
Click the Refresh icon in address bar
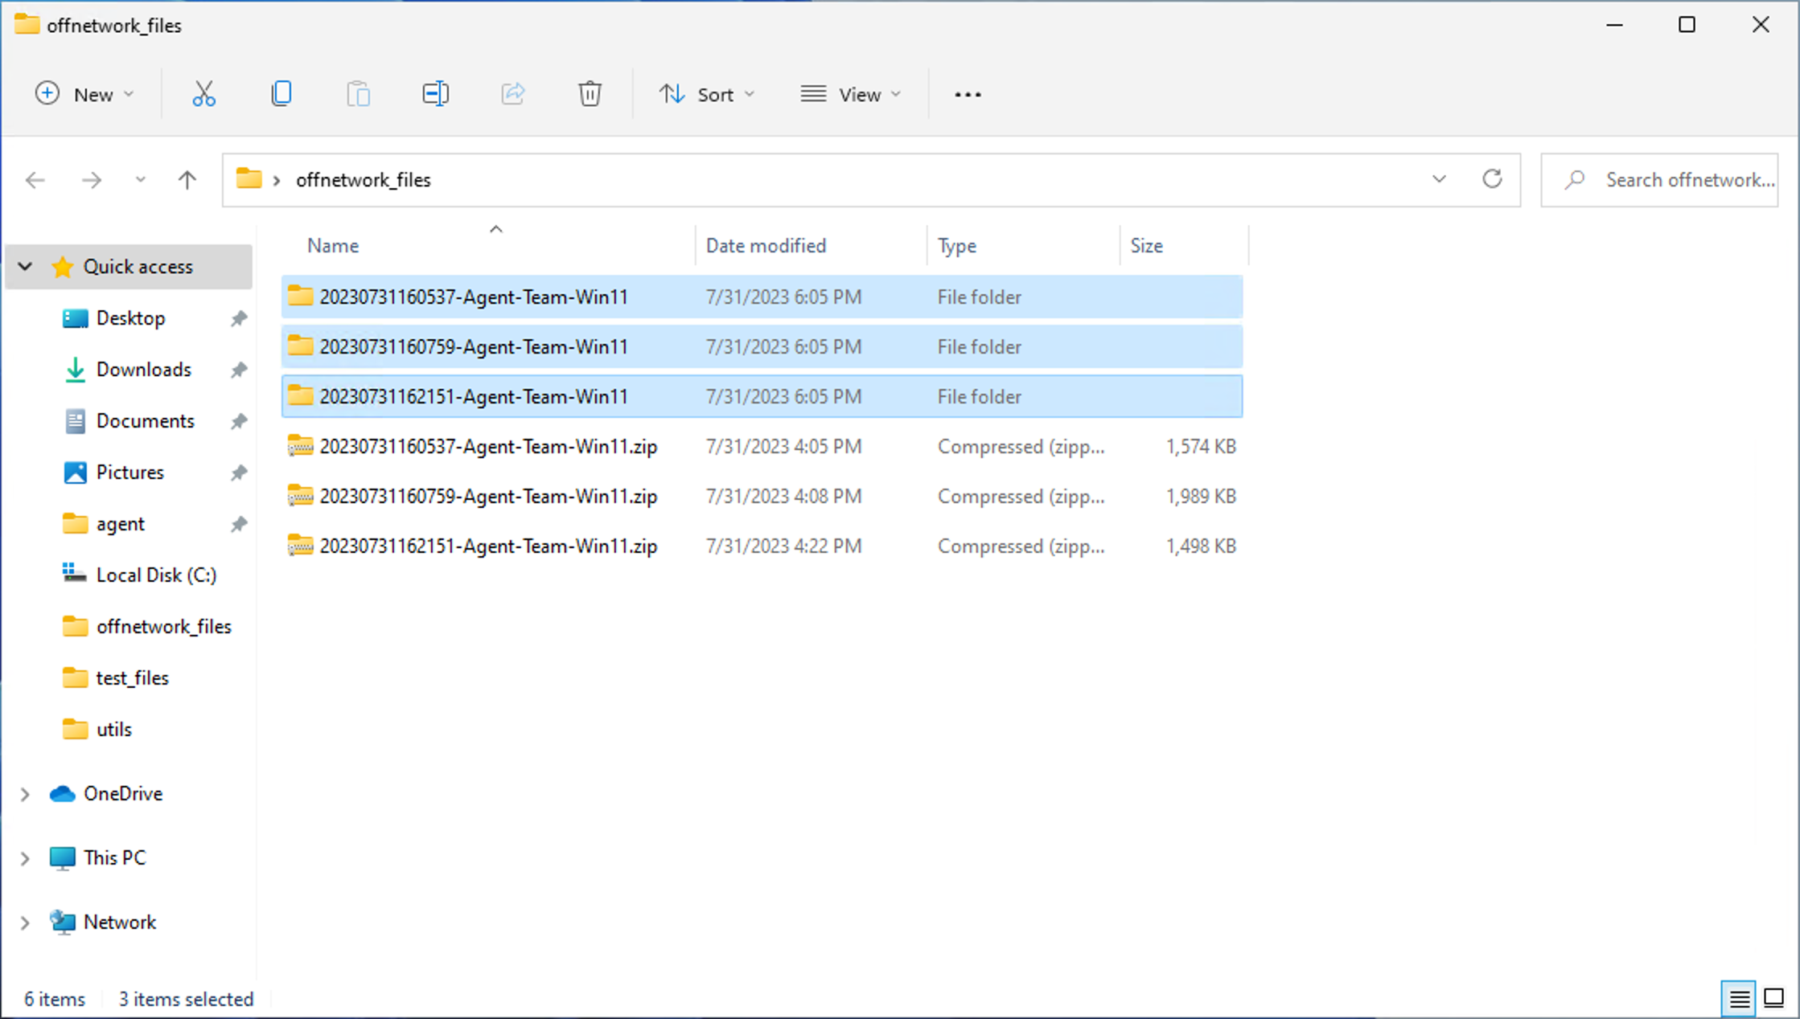coord(1492,179)
